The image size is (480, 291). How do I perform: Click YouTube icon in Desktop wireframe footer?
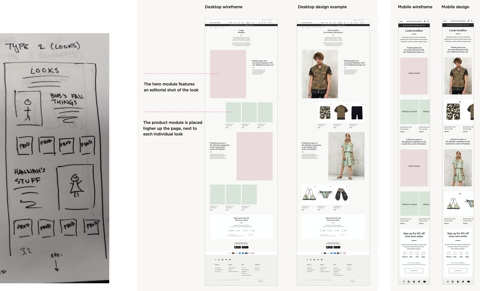tap(230, 260)
